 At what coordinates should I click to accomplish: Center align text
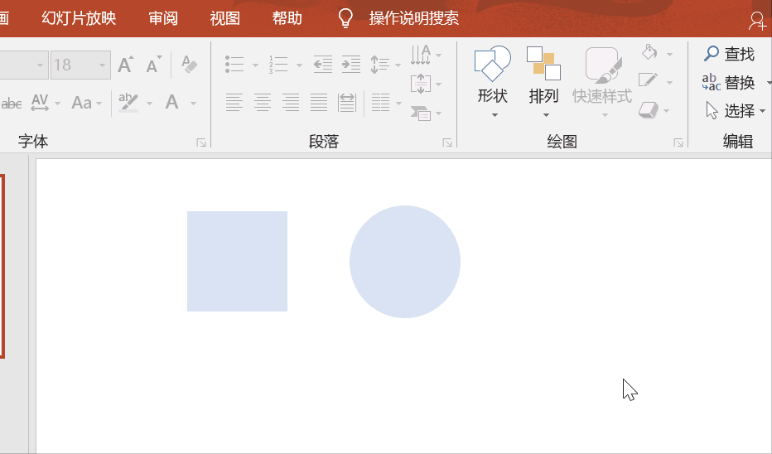262,103
